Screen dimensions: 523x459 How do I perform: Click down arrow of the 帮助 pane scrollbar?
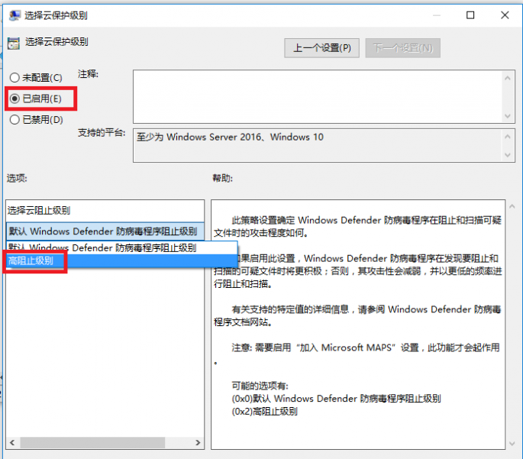512,443
